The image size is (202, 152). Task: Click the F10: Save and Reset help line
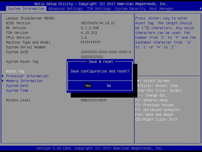coord(154,115)
